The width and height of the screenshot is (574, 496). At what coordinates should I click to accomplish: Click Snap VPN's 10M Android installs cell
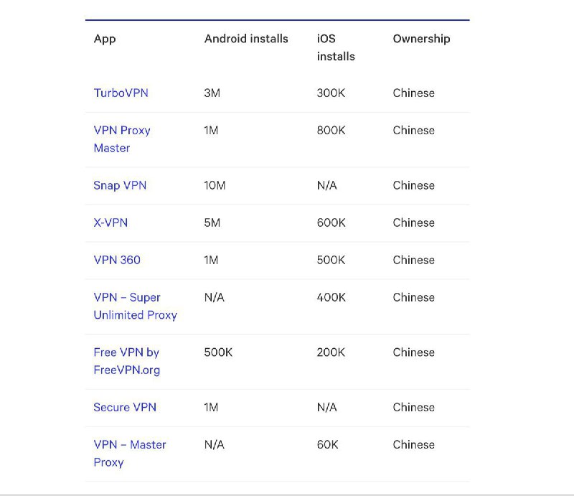click(215, 185)
